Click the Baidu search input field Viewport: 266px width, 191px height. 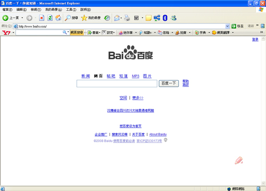tap(117, 84)
